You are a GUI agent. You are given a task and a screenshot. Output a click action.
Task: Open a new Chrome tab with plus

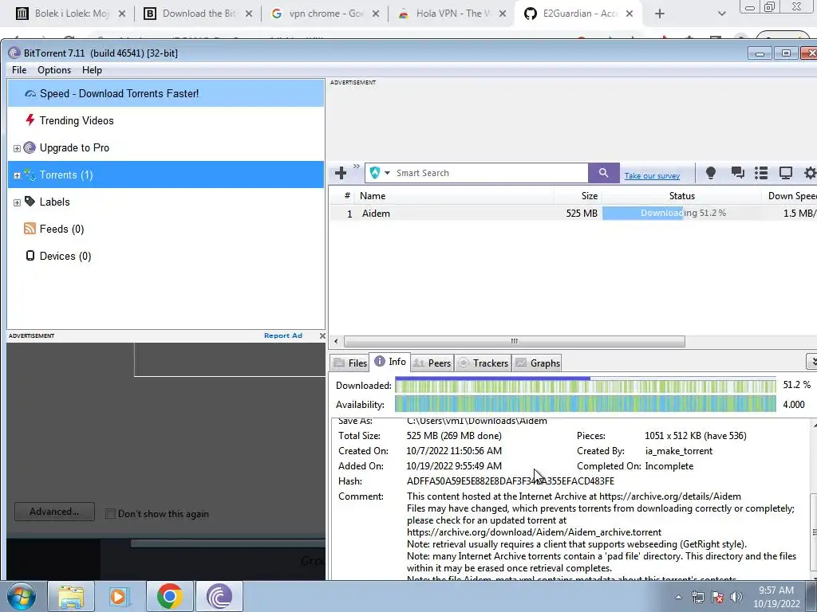[660, 14]
